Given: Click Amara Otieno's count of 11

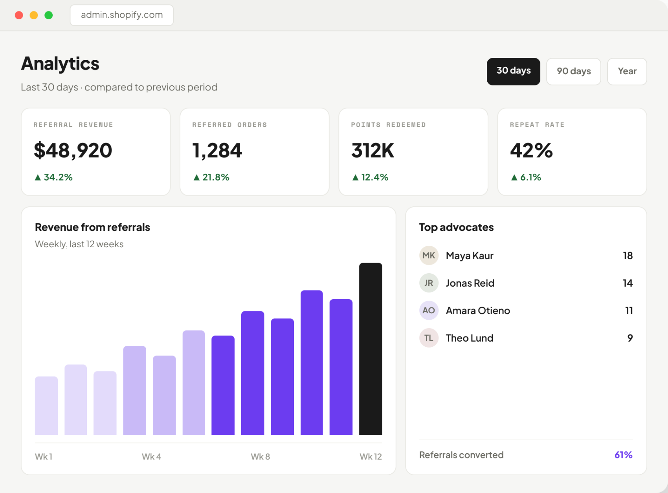Looking at the screenshot, I should (629, 311).
